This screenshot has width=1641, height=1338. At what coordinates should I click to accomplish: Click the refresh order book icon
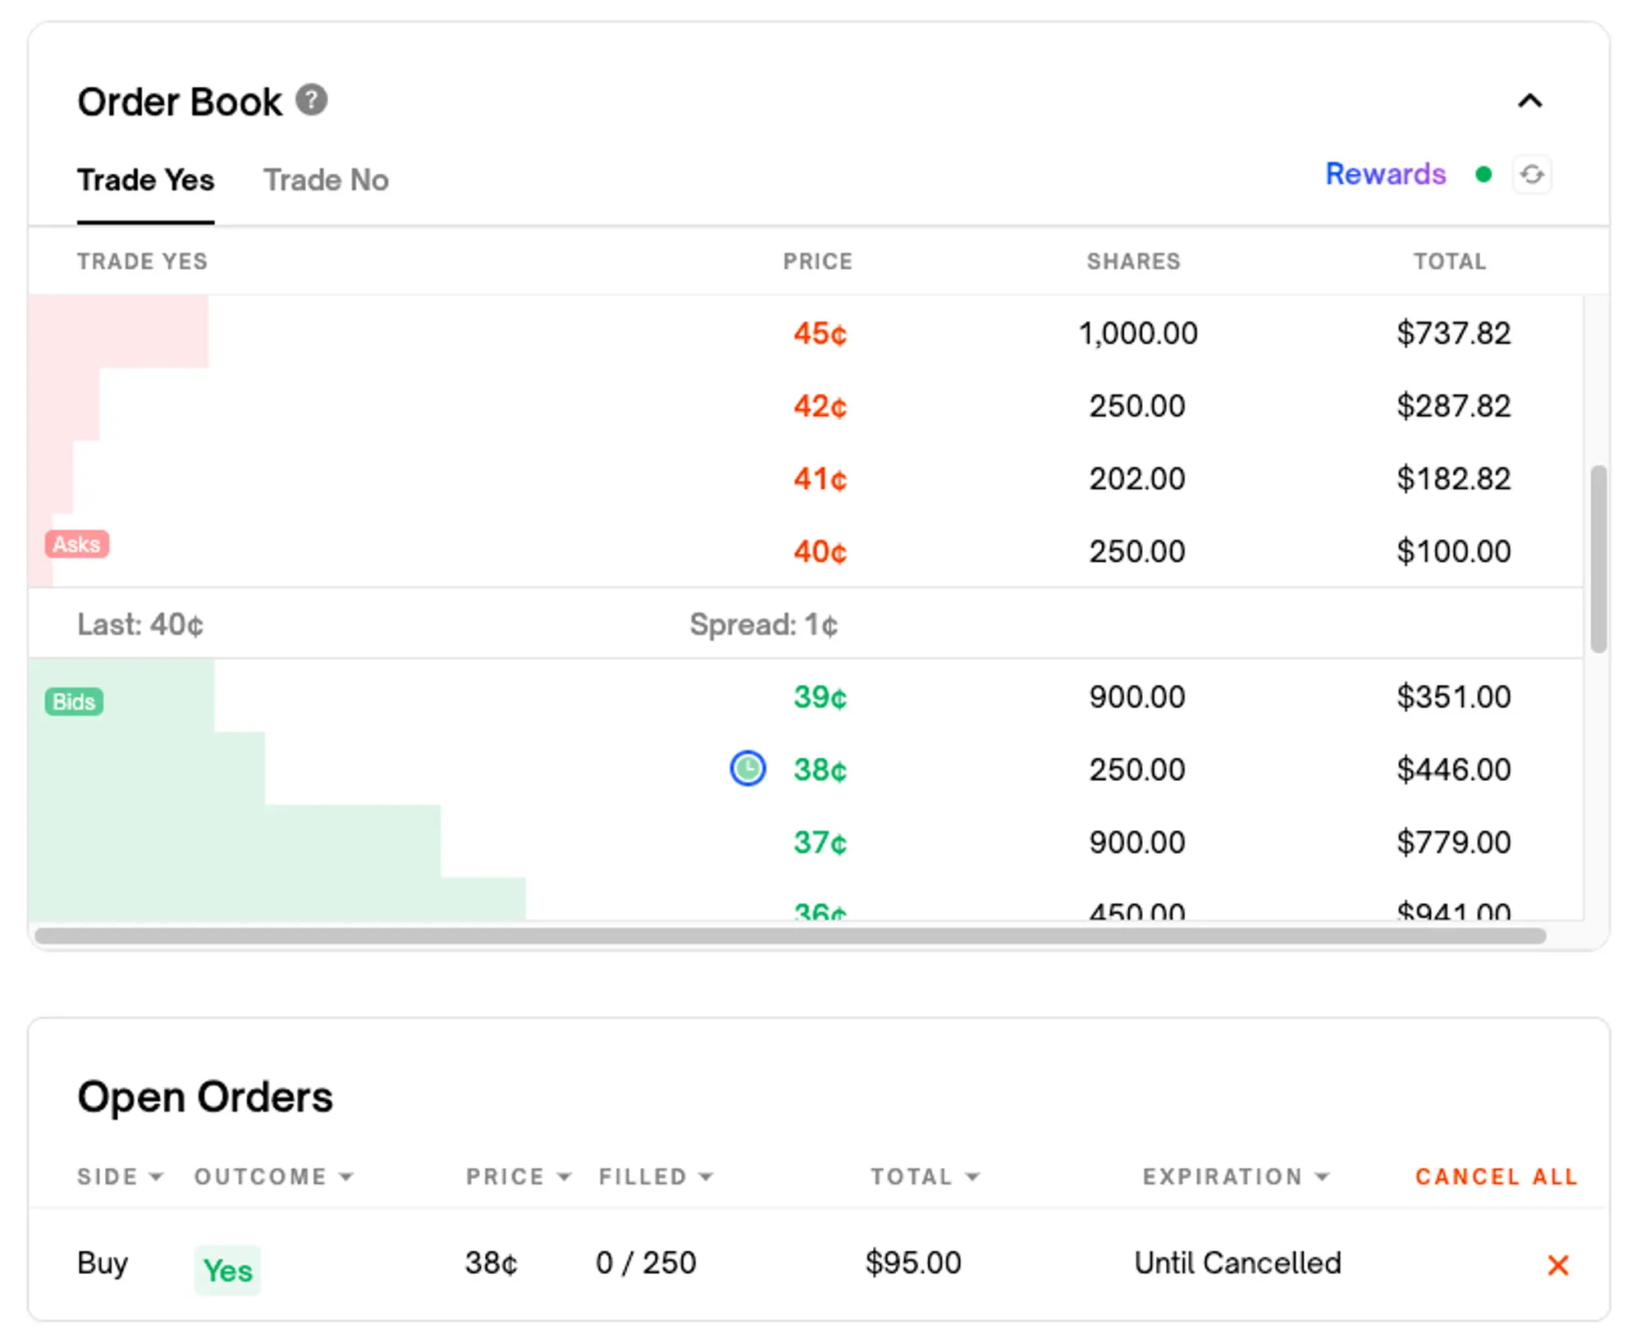(x=1531, y=174)
